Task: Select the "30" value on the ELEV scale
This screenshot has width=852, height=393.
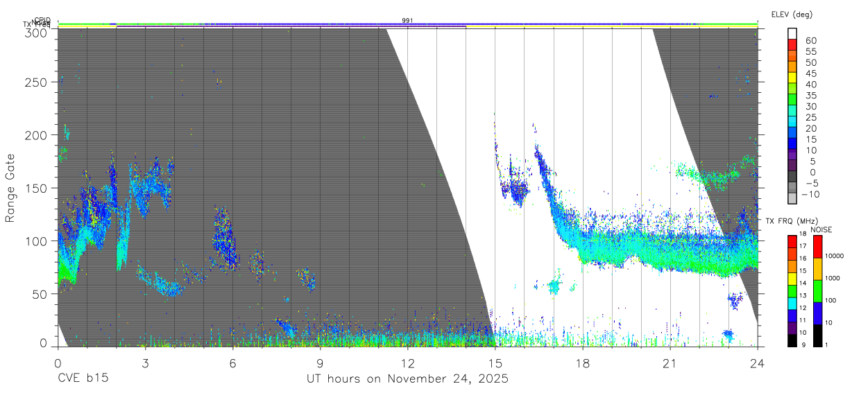Action: pyautogui.click(x=810, y=106)
